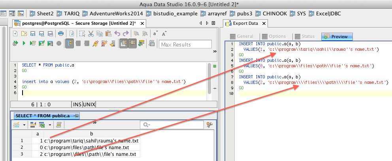
Task: Toggle the tree results view button
Action: [132, 43]
